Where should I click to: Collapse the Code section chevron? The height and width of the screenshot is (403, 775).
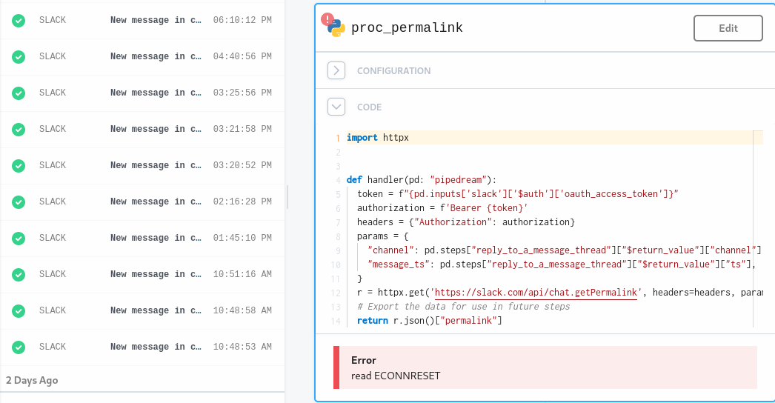[x=336, y=107]
